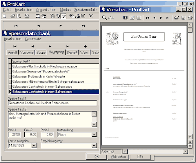The width and height of the screenshot is (196, 163).
Task: Click the filter-with-sheet icon in ProKart toolbar
Action: (52, 16)
